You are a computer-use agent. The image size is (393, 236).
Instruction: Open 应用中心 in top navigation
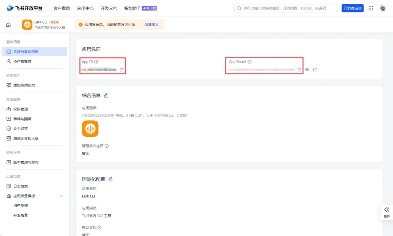(x=85, y=8)
